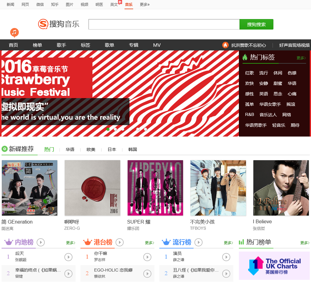Expand 更多 for 热门榜单
The height and width of the screenshot is (282, 311).
click(x=305, y=243)
